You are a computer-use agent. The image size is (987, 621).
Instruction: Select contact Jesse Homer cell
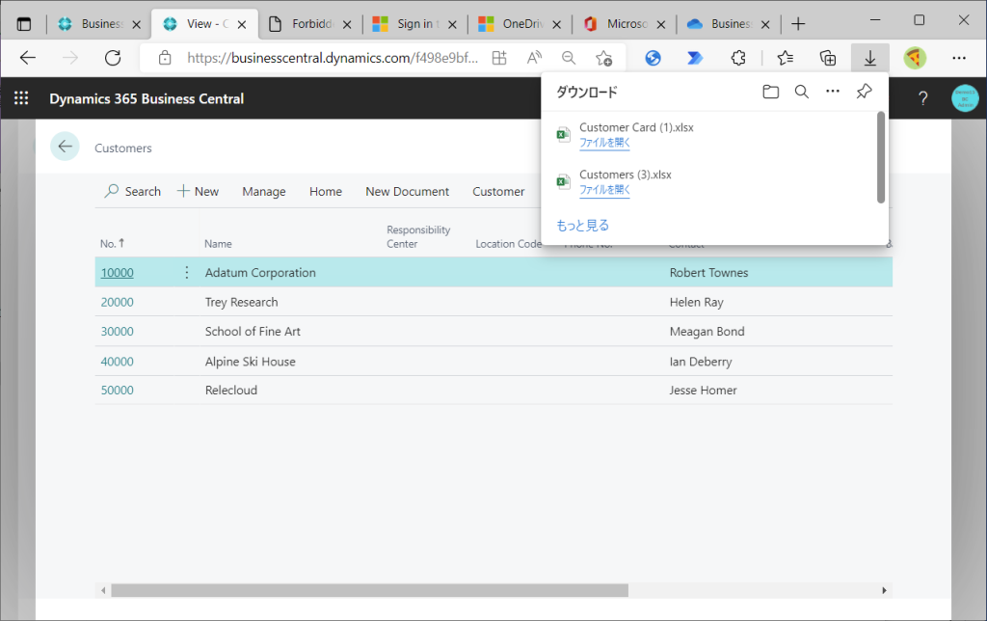click(x=703, y=391)
